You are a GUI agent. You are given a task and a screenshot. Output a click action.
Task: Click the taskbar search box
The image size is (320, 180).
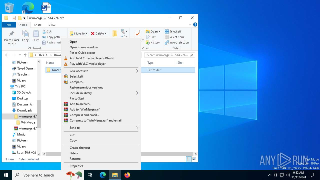(48, 175)
